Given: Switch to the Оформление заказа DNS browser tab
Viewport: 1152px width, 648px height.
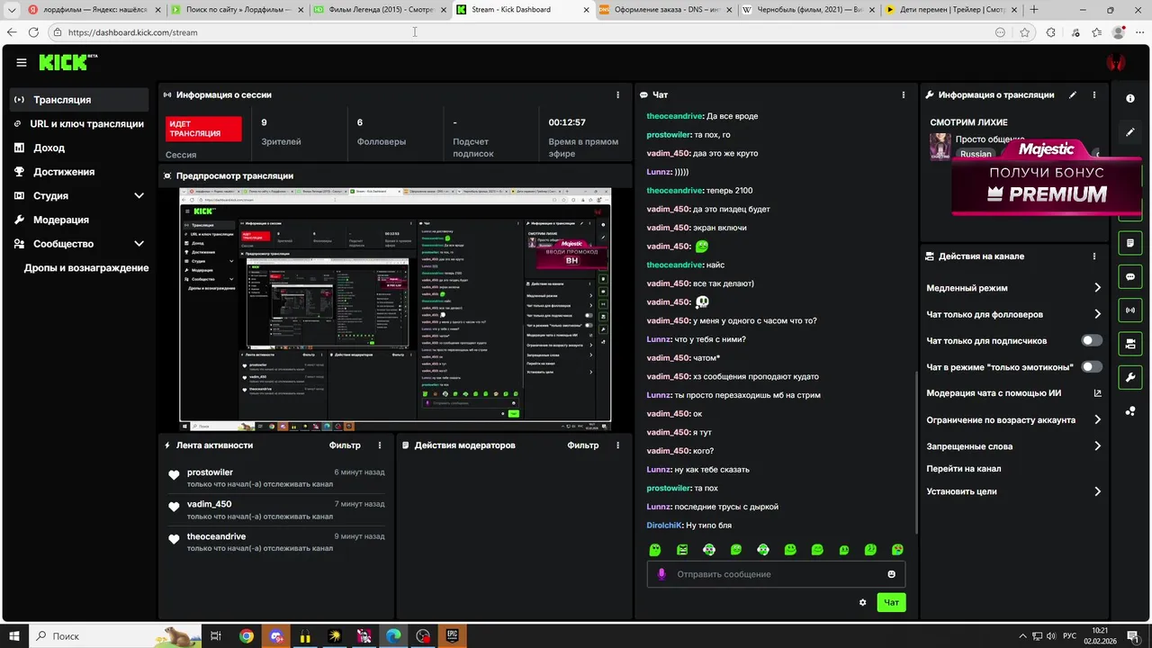Looking at the screenshot, I should point(664,10).
